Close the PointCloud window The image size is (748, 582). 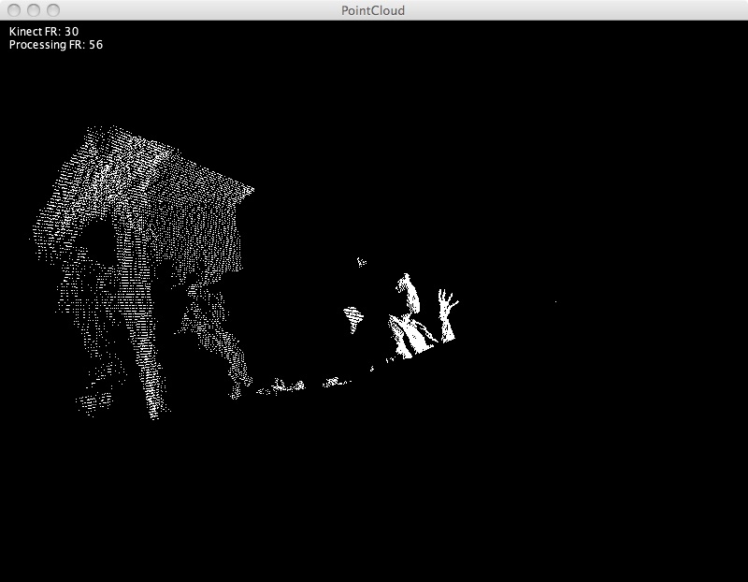tap(14, 10)
